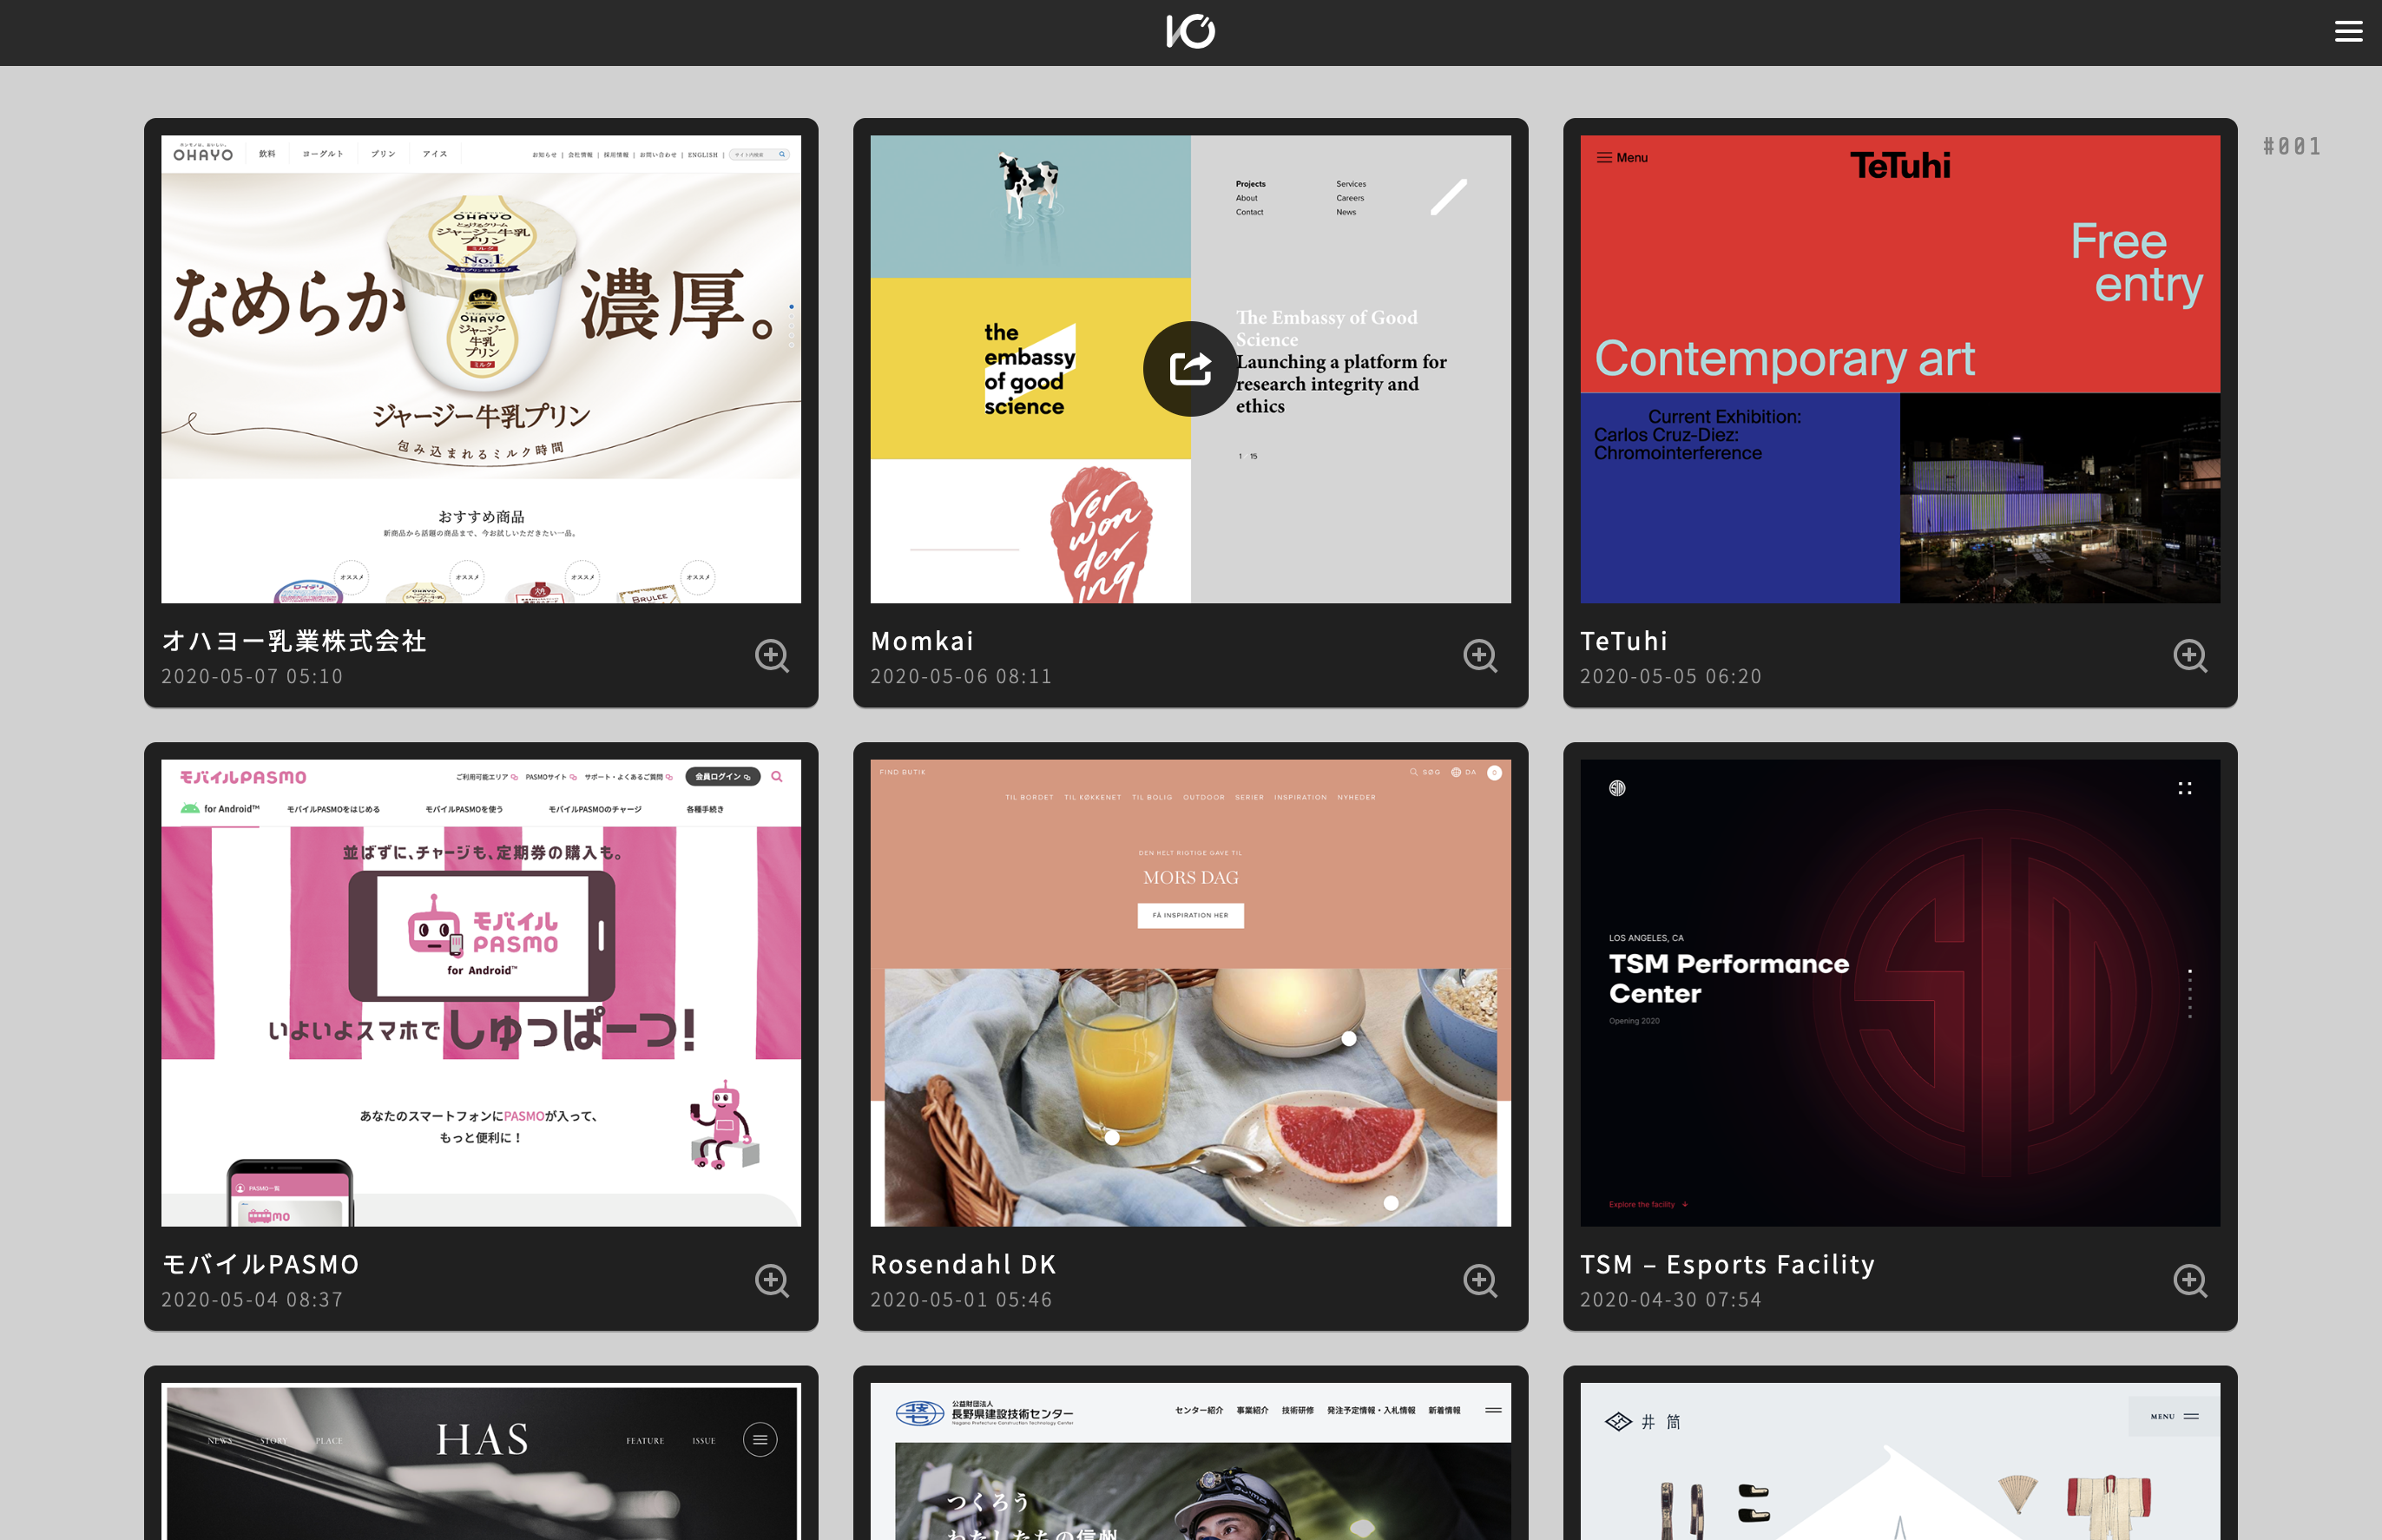Zoom into オハヨー乳業株式会社 card with magnifier
The width and height of the screenshot is (2382, 1540).
772,656
